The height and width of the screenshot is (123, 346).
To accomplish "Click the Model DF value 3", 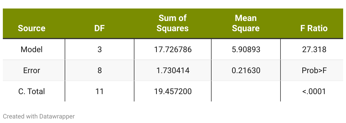I will coord(100,50).
